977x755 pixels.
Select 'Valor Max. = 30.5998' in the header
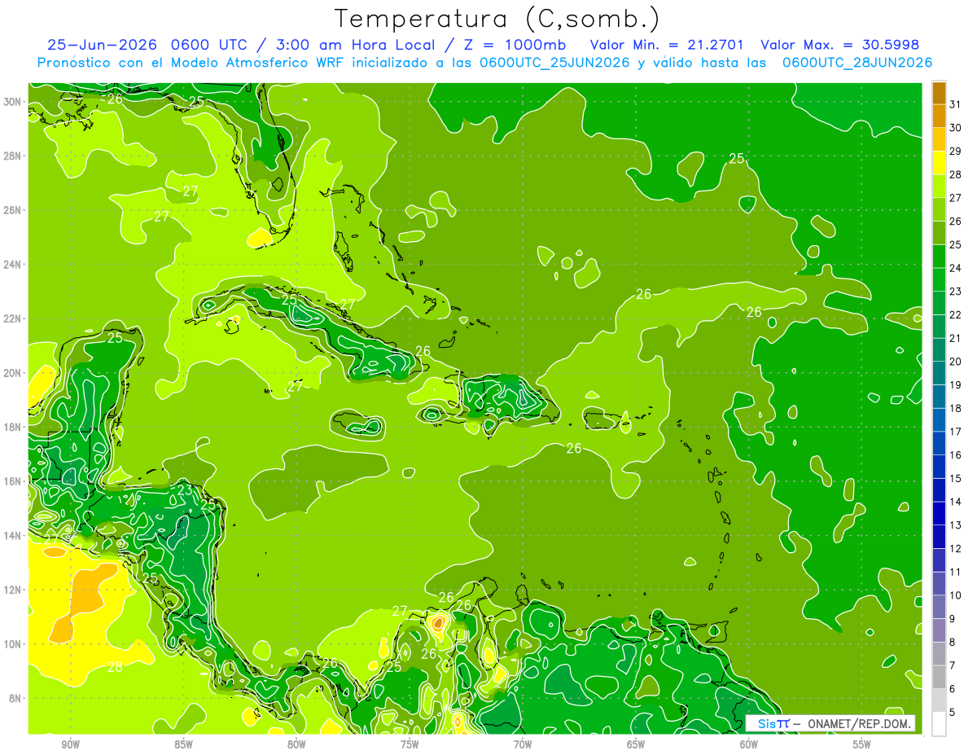[x=839, y=45]
